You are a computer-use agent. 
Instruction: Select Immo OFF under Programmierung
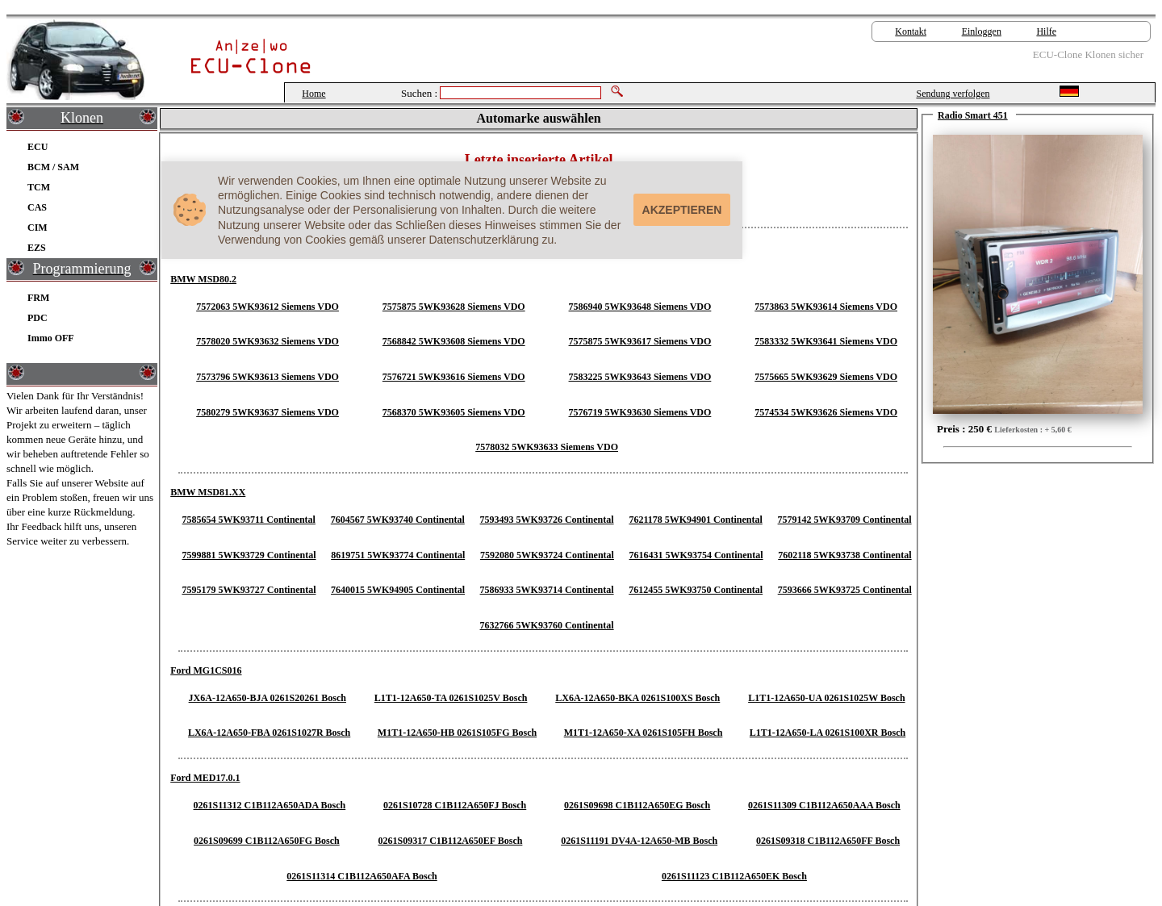(x=50, y=338)
